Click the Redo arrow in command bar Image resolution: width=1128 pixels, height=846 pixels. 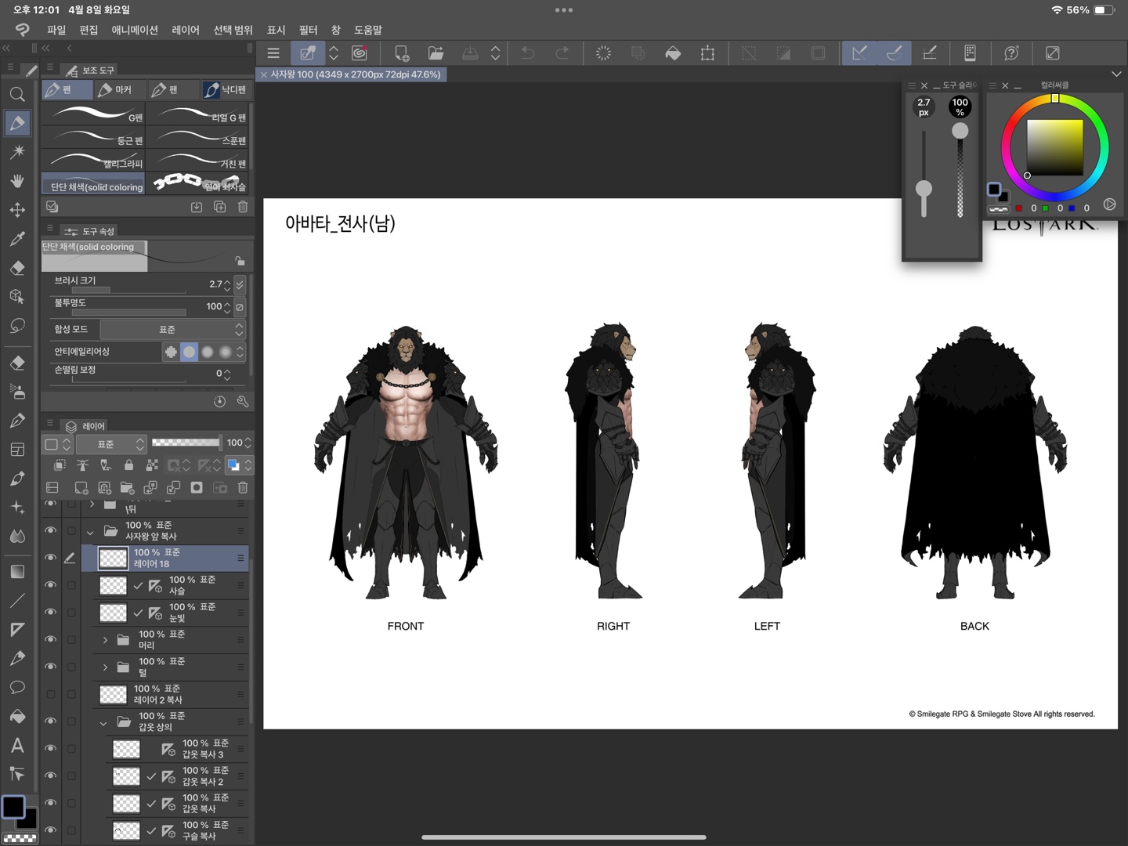click(562, 53)
